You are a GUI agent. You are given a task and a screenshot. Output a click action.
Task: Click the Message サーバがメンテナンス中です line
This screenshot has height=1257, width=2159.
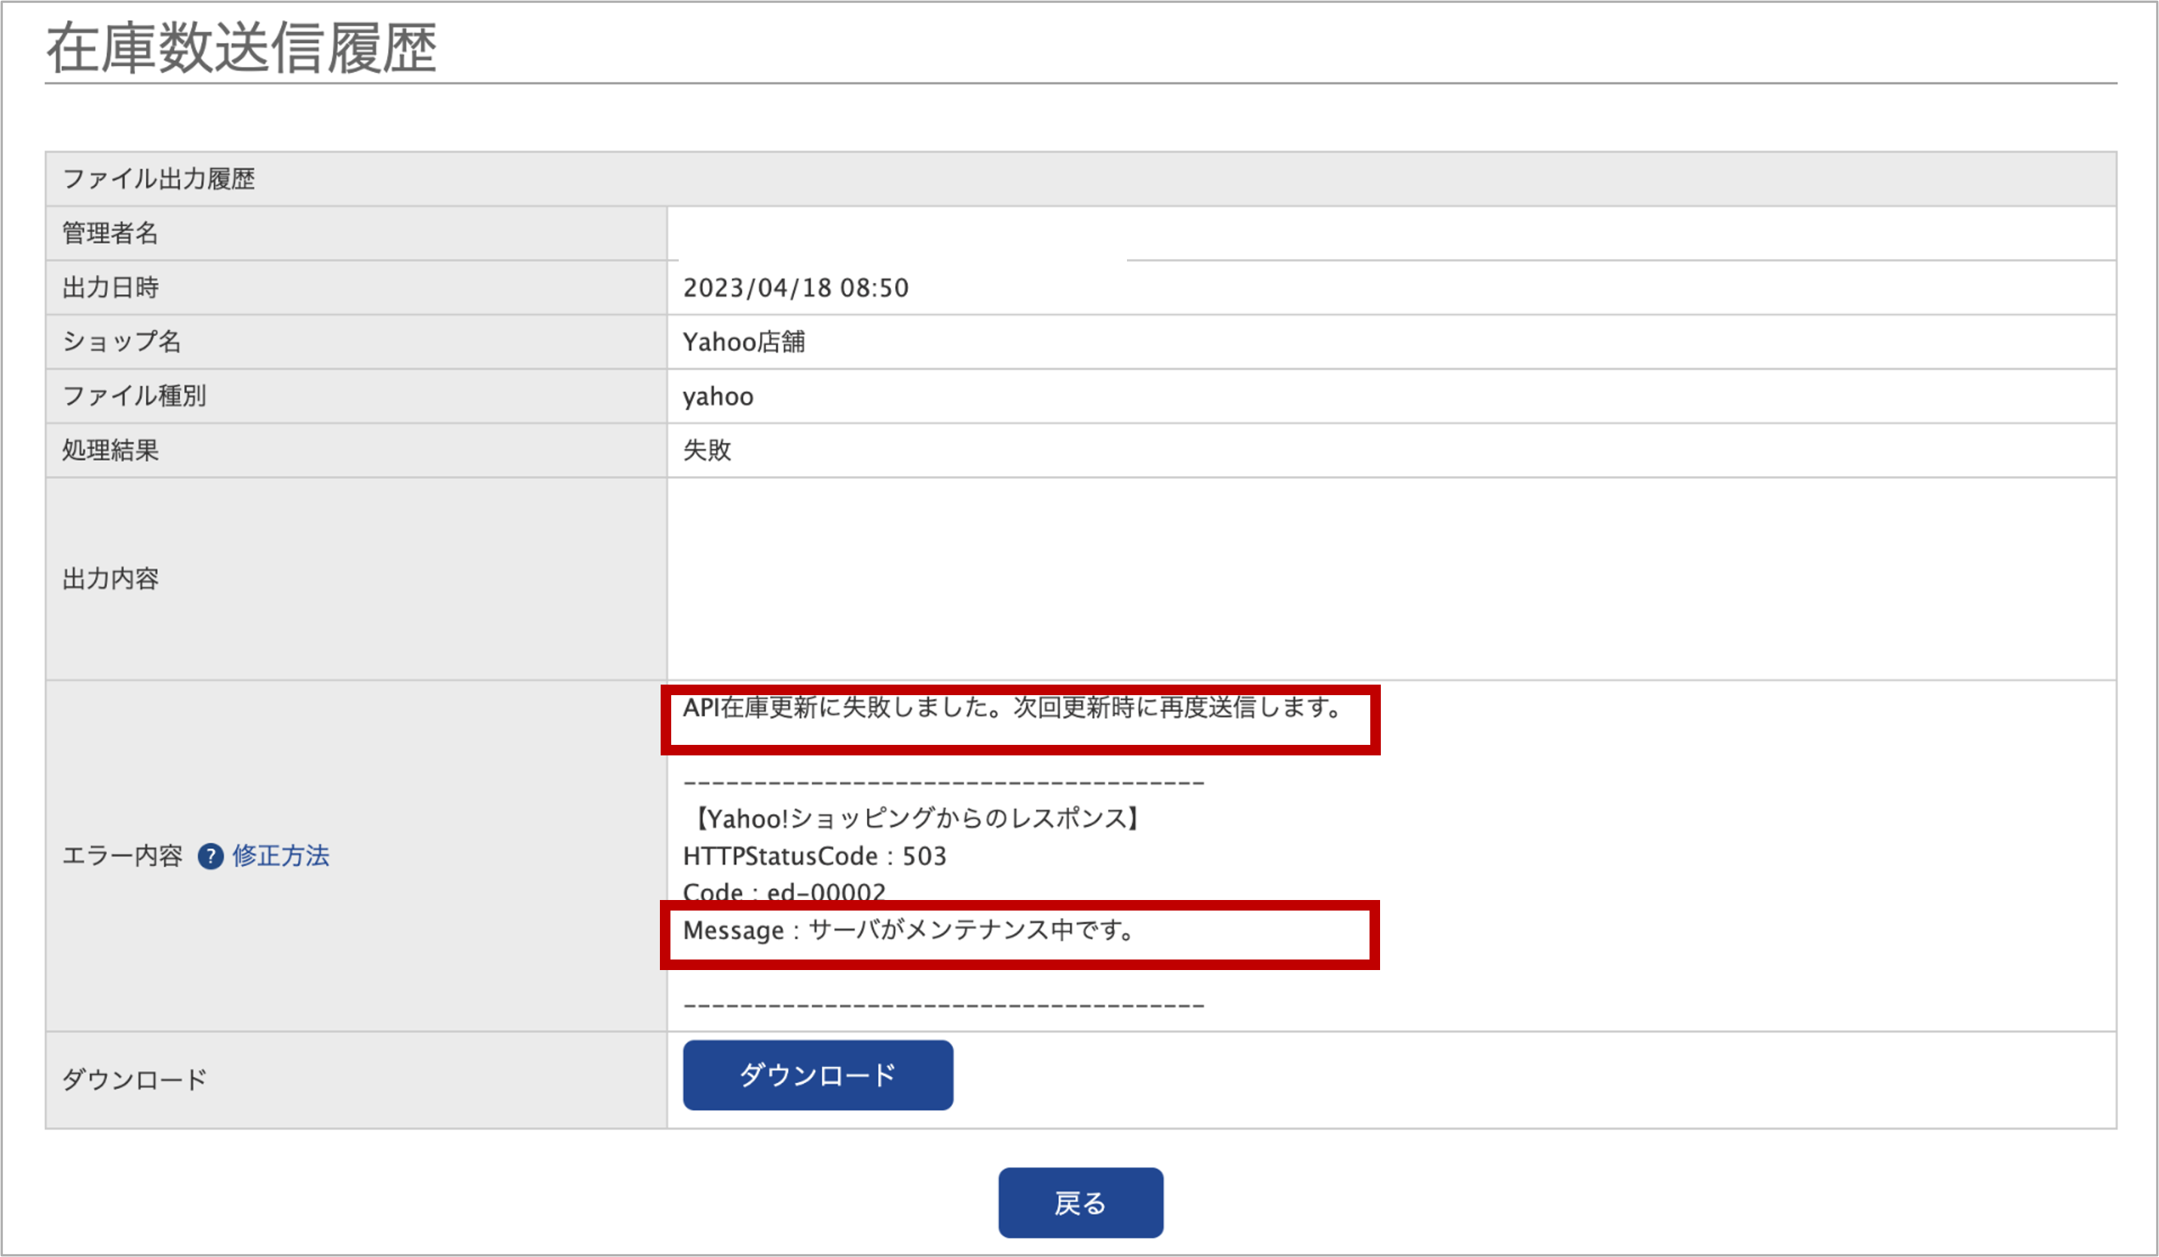(910, 930)
